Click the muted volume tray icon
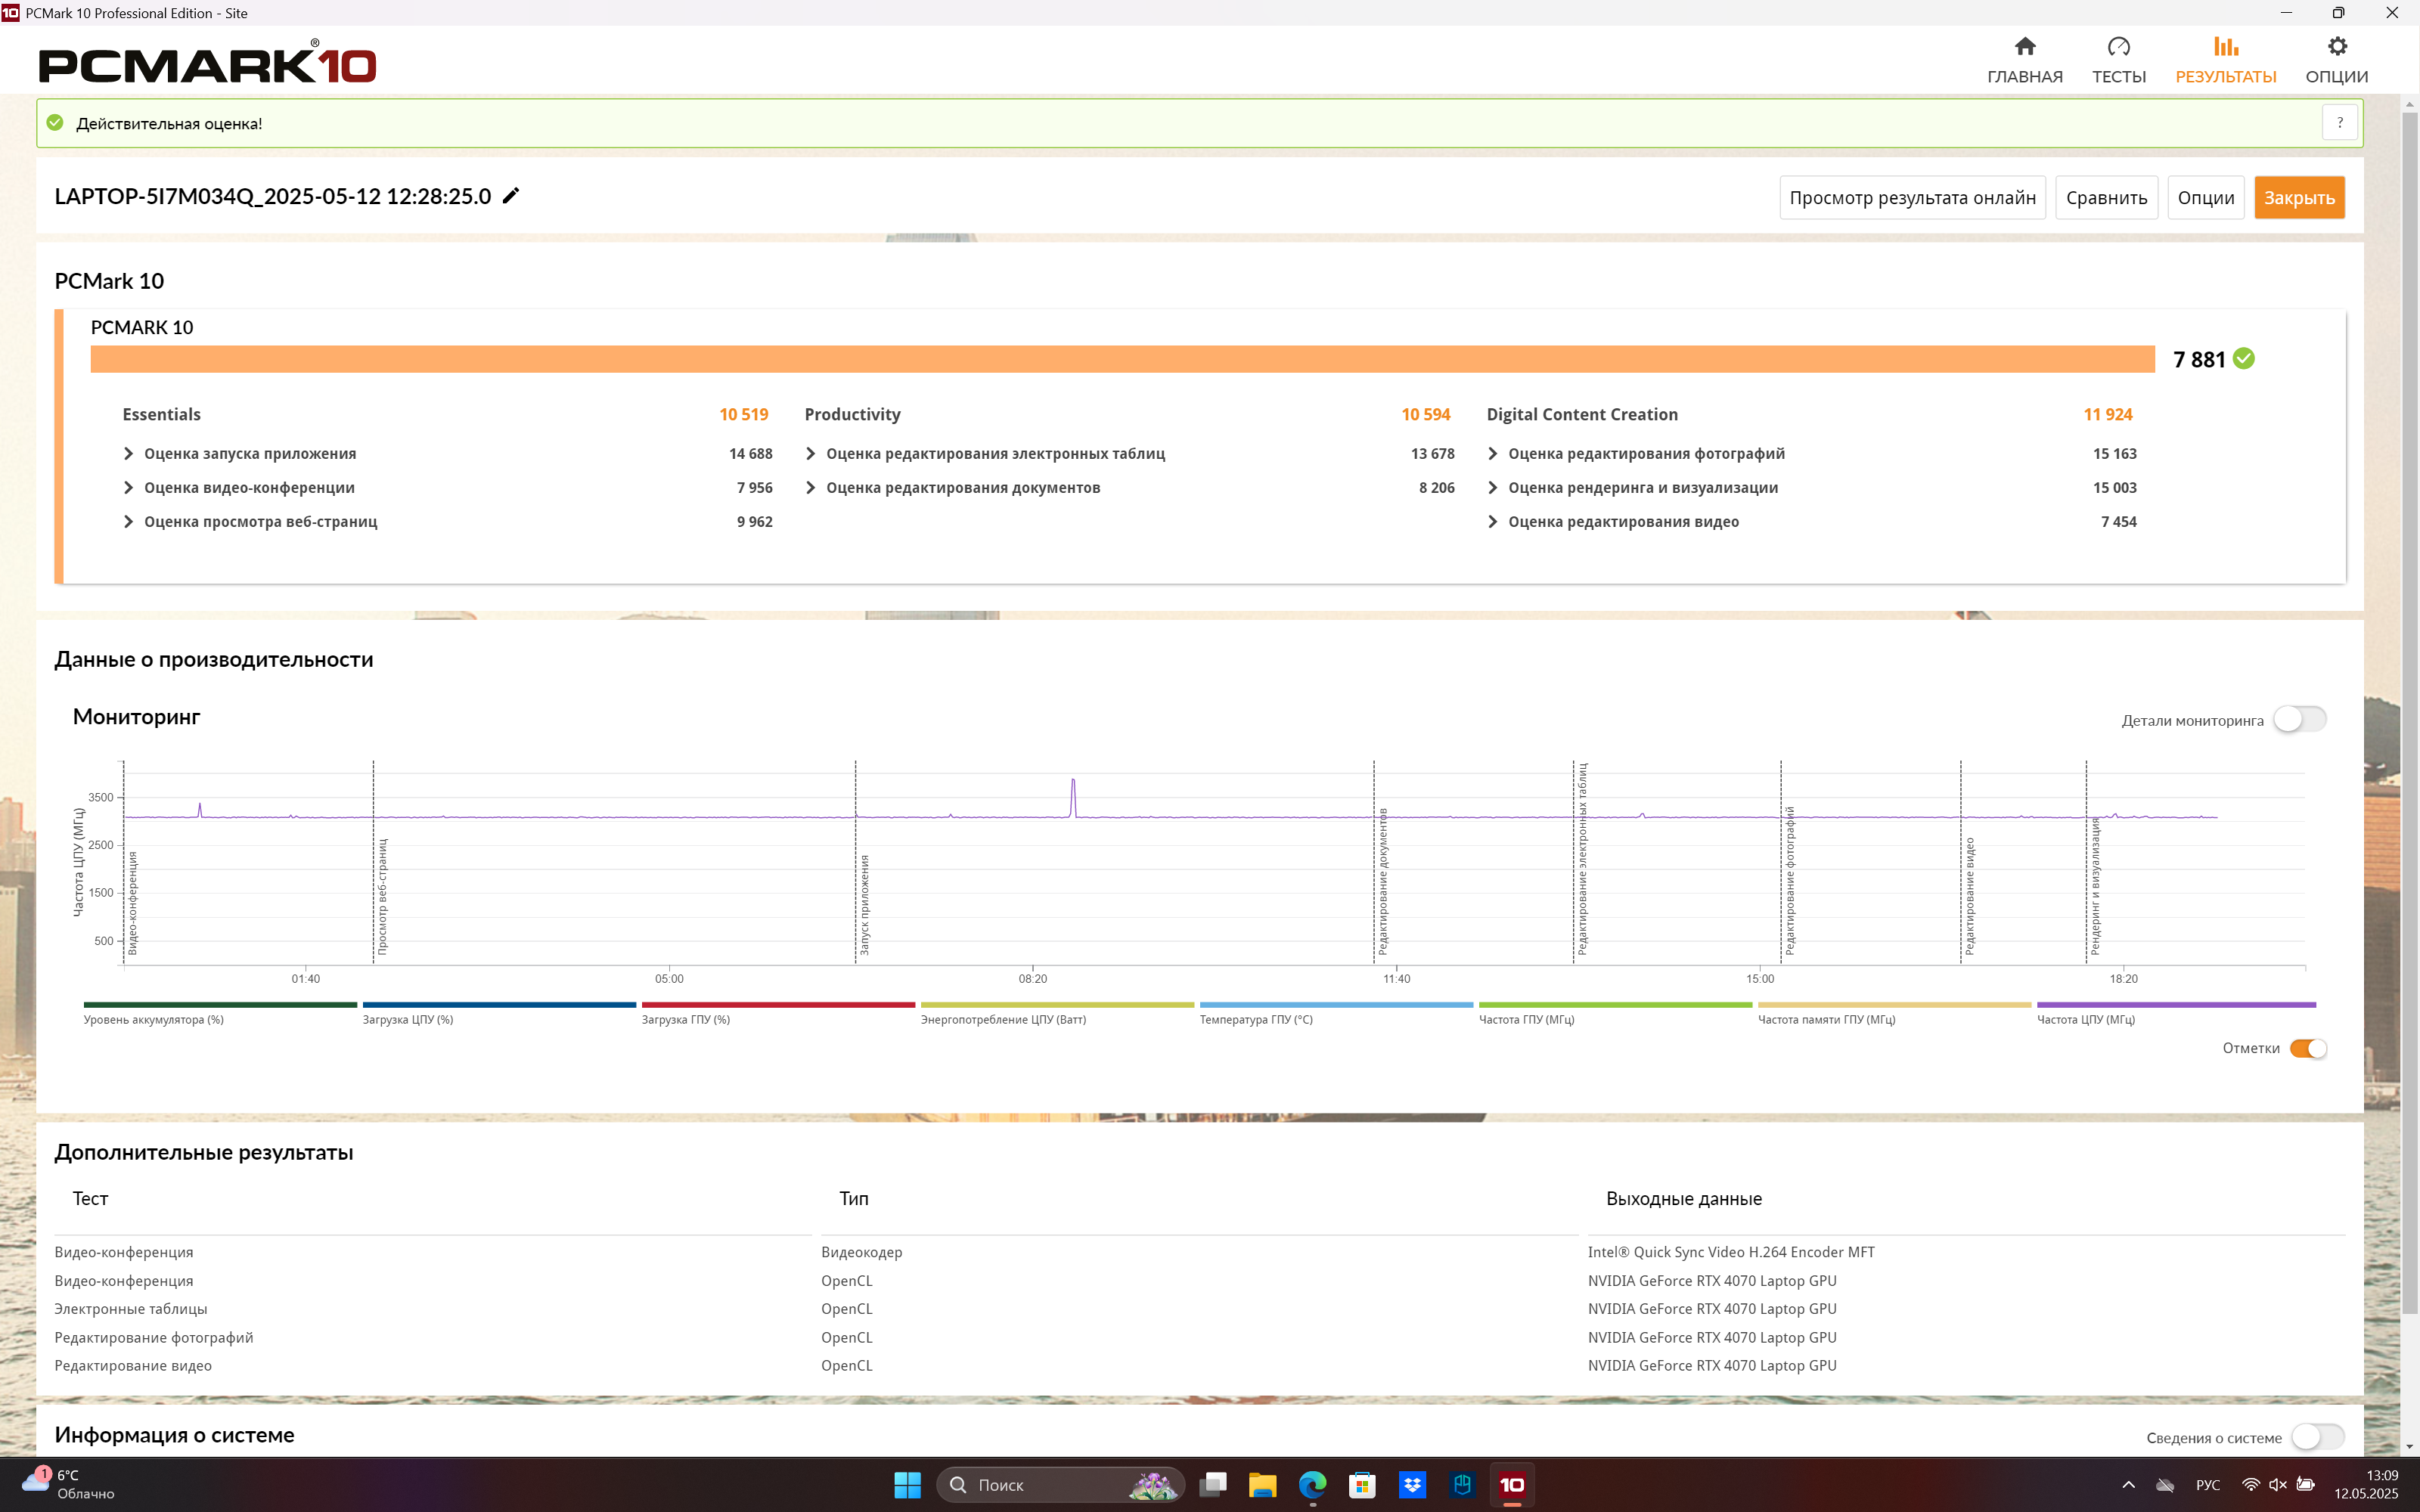The height and width of the screenshot is (1512, 2420). [2277, 1485]
